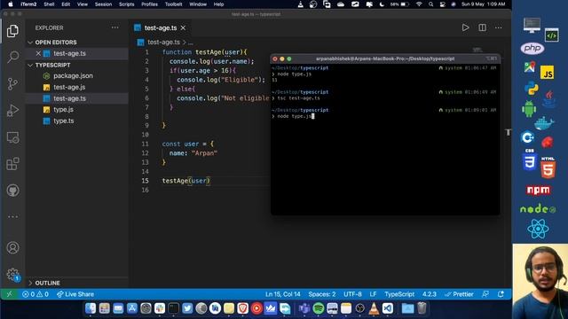Open the Remote Explorer view
The width and height of the screenshot is (568, 319).
coord(12,137)
